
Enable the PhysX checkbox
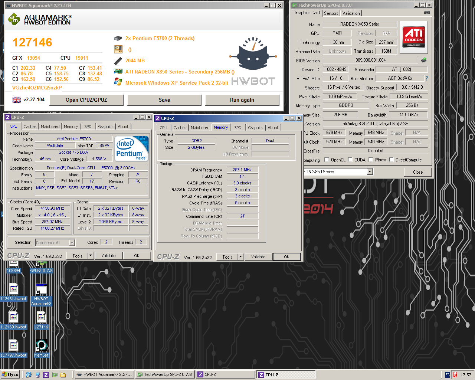point(371,160)
